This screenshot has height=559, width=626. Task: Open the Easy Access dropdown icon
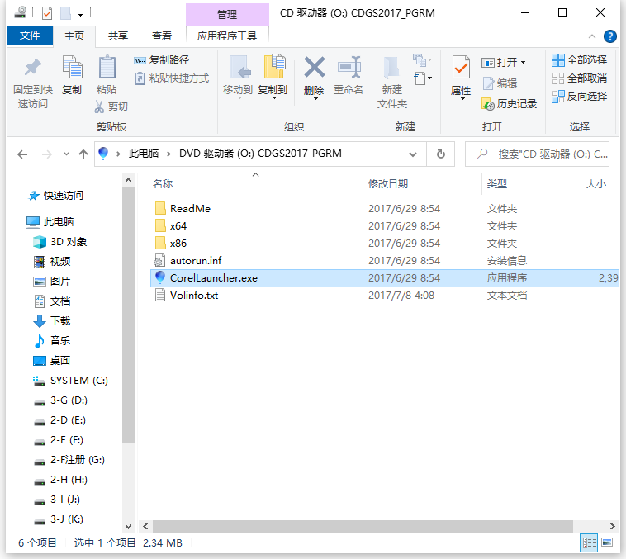tap(422, 78)
